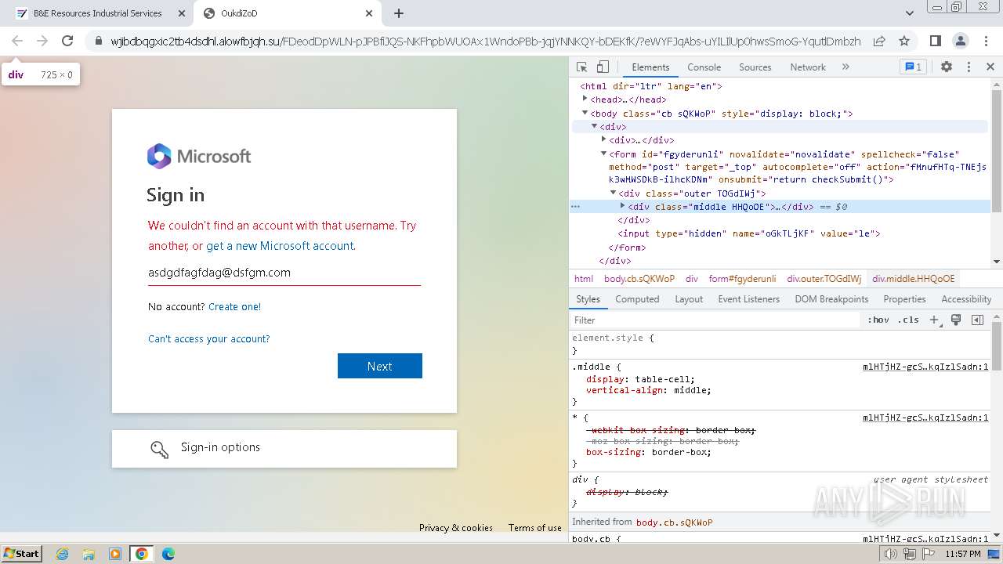Screen dimensions: 1003x564
Task: Open the tab search dropdown arrow
Action: (909, 13)
